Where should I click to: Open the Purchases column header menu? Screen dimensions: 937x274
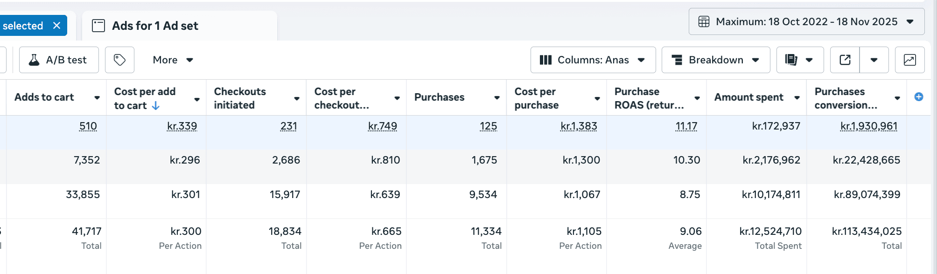(497, 98)
